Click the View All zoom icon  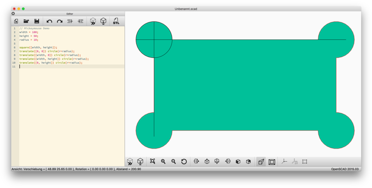(153, 161)
